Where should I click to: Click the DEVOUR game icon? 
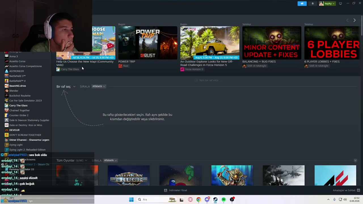pos(7,130)
